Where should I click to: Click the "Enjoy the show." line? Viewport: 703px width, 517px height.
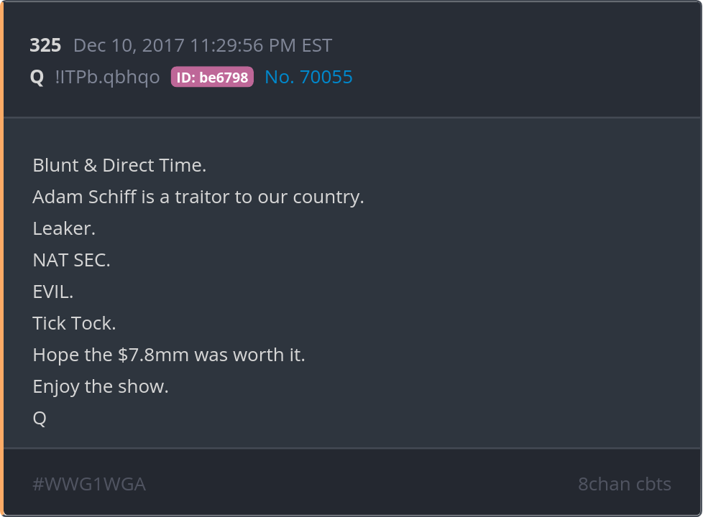tap(101, 386)
